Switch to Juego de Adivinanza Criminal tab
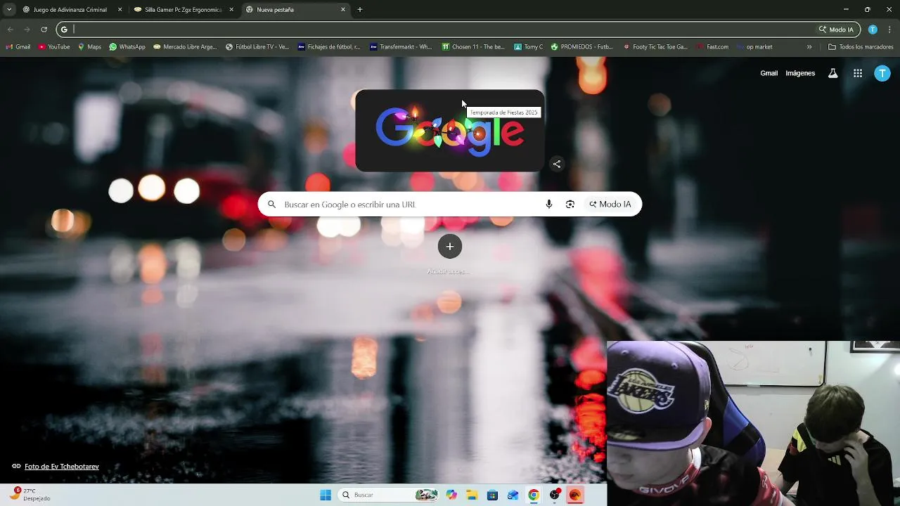The height and width of the screenshot is (506, 900). pos(70,10)
